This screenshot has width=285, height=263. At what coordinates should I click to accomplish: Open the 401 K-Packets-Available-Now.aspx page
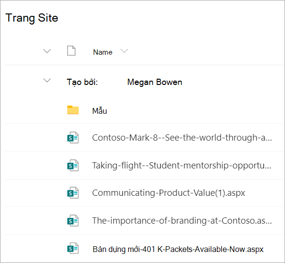[178, 249]
